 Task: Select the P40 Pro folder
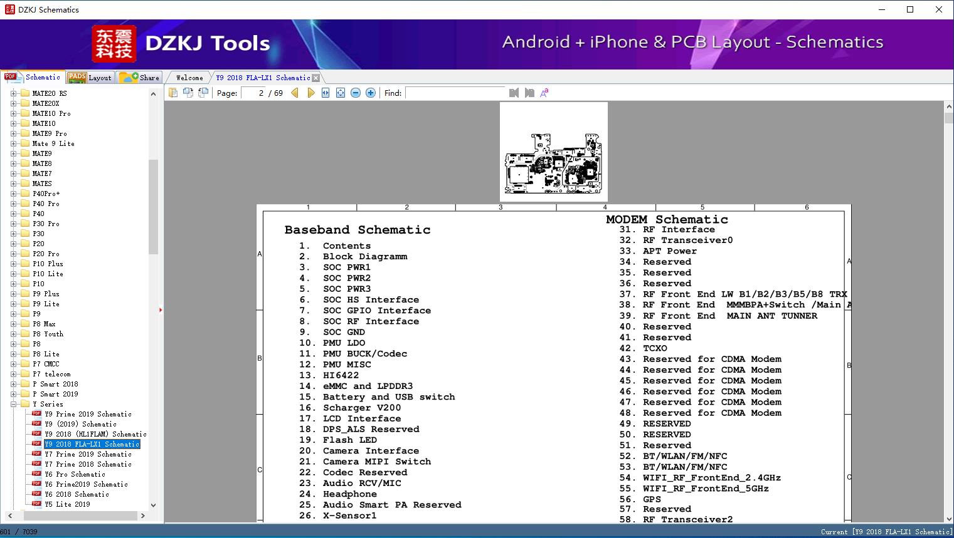pyautogui.click(x=46, y=204)
